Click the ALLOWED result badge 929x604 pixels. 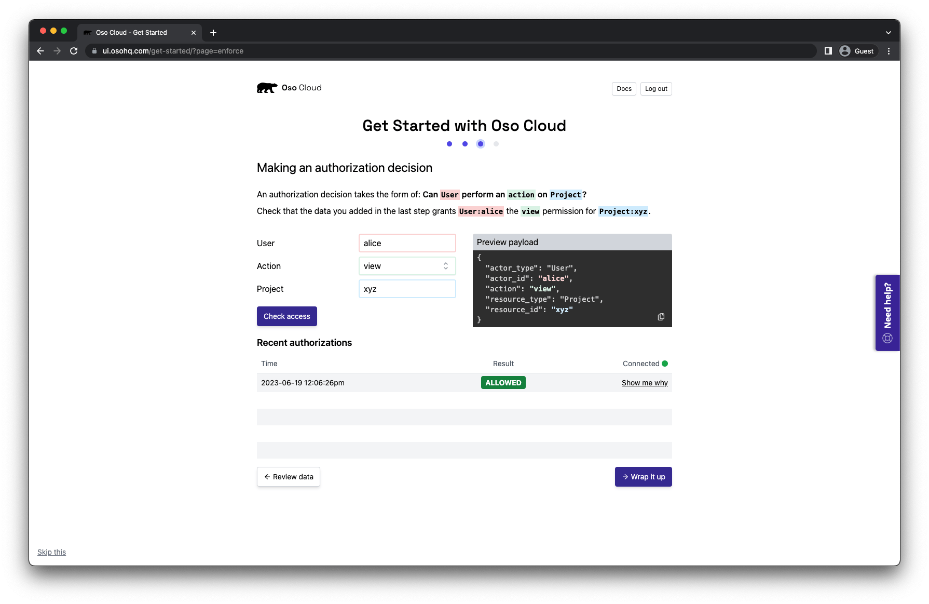(503, 383)
